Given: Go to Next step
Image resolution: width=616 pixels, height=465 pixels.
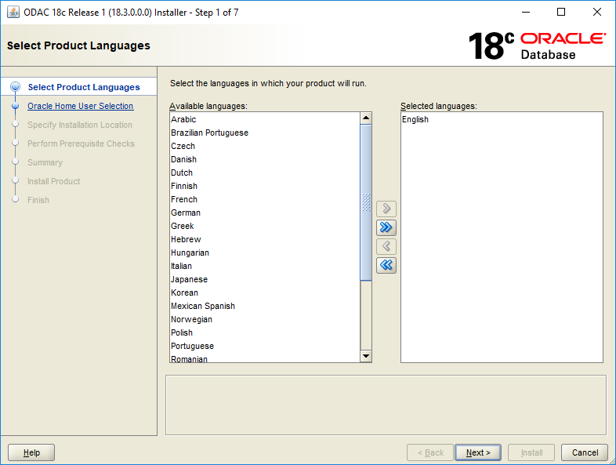Looking at the screenshot, I should coord(478,452).
